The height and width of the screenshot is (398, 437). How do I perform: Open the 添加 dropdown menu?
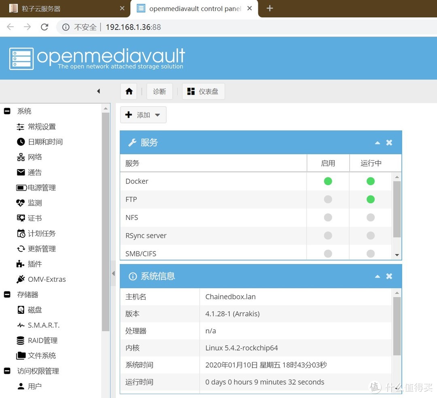pyautogui.click(x=143, y=115)
